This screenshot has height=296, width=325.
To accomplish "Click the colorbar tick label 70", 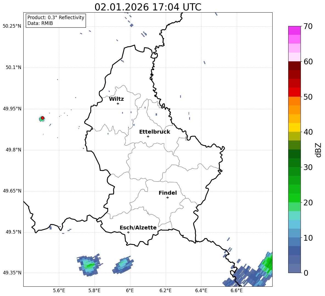I will [308, 26].
